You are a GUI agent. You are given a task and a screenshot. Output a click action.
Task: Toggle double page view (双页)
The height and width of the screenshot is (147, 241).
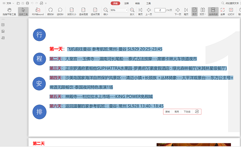point(203,12)
